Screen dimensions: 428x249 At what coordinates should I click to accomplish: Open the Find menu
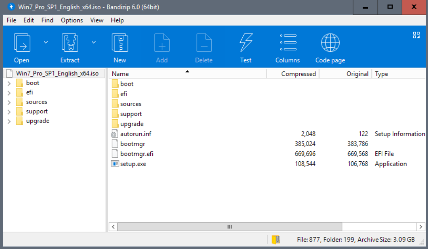point(47,20)
